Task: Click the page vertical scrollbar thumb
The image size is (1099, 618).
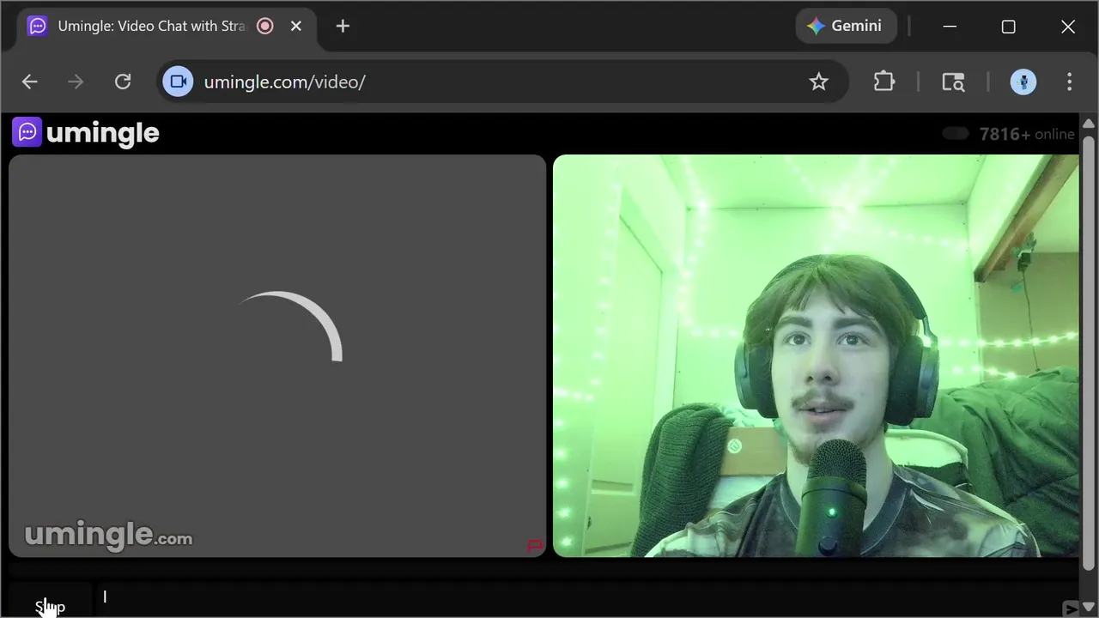Action: click(x=1089, y=352)
